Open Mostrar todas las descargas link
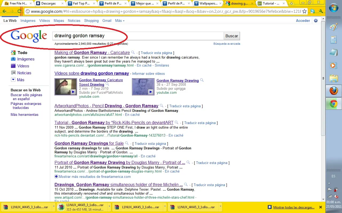Image resolution: width=342 pixels, height=213 pixels. pos(294,207)
